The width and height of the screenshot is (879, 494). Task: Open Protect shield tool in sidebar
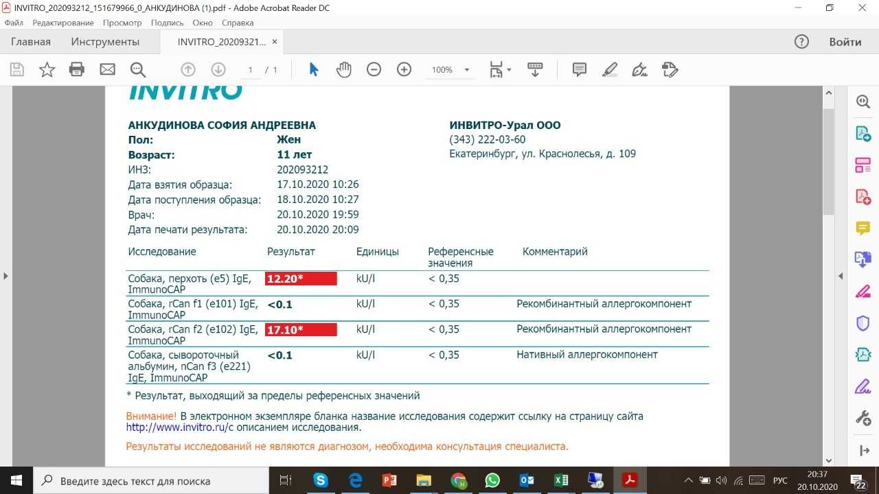863,323
